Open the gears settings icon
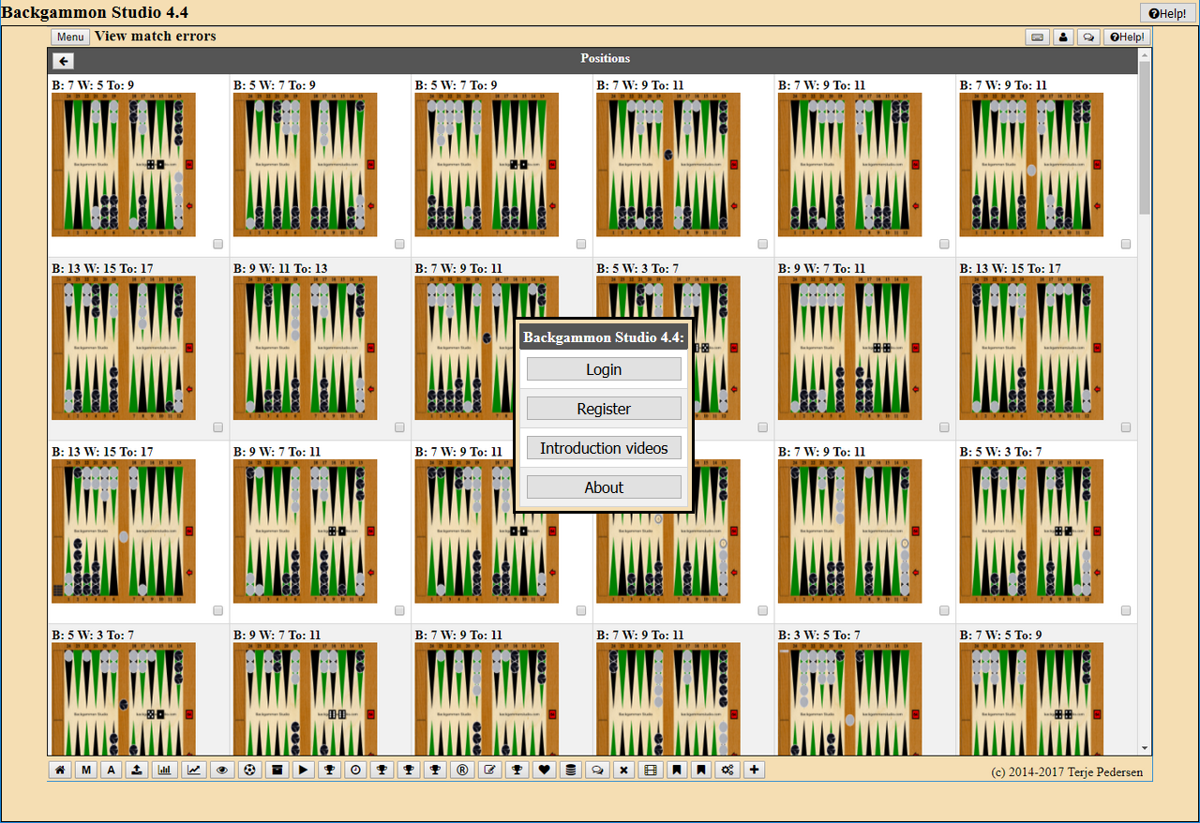The width and height of the screenshot is (1200, 823). click(x=727, y=770)
